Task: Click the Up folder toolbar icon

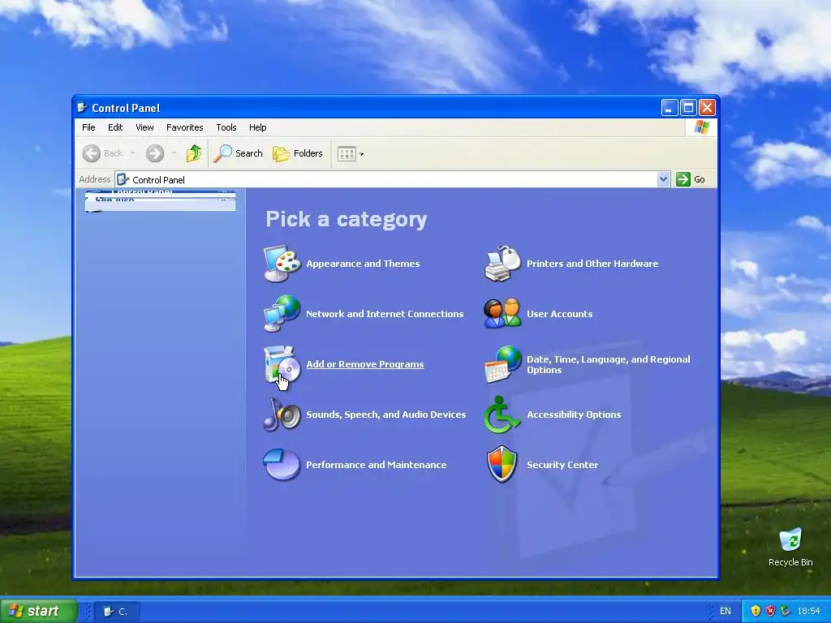Action: click(x=194, y=153)
